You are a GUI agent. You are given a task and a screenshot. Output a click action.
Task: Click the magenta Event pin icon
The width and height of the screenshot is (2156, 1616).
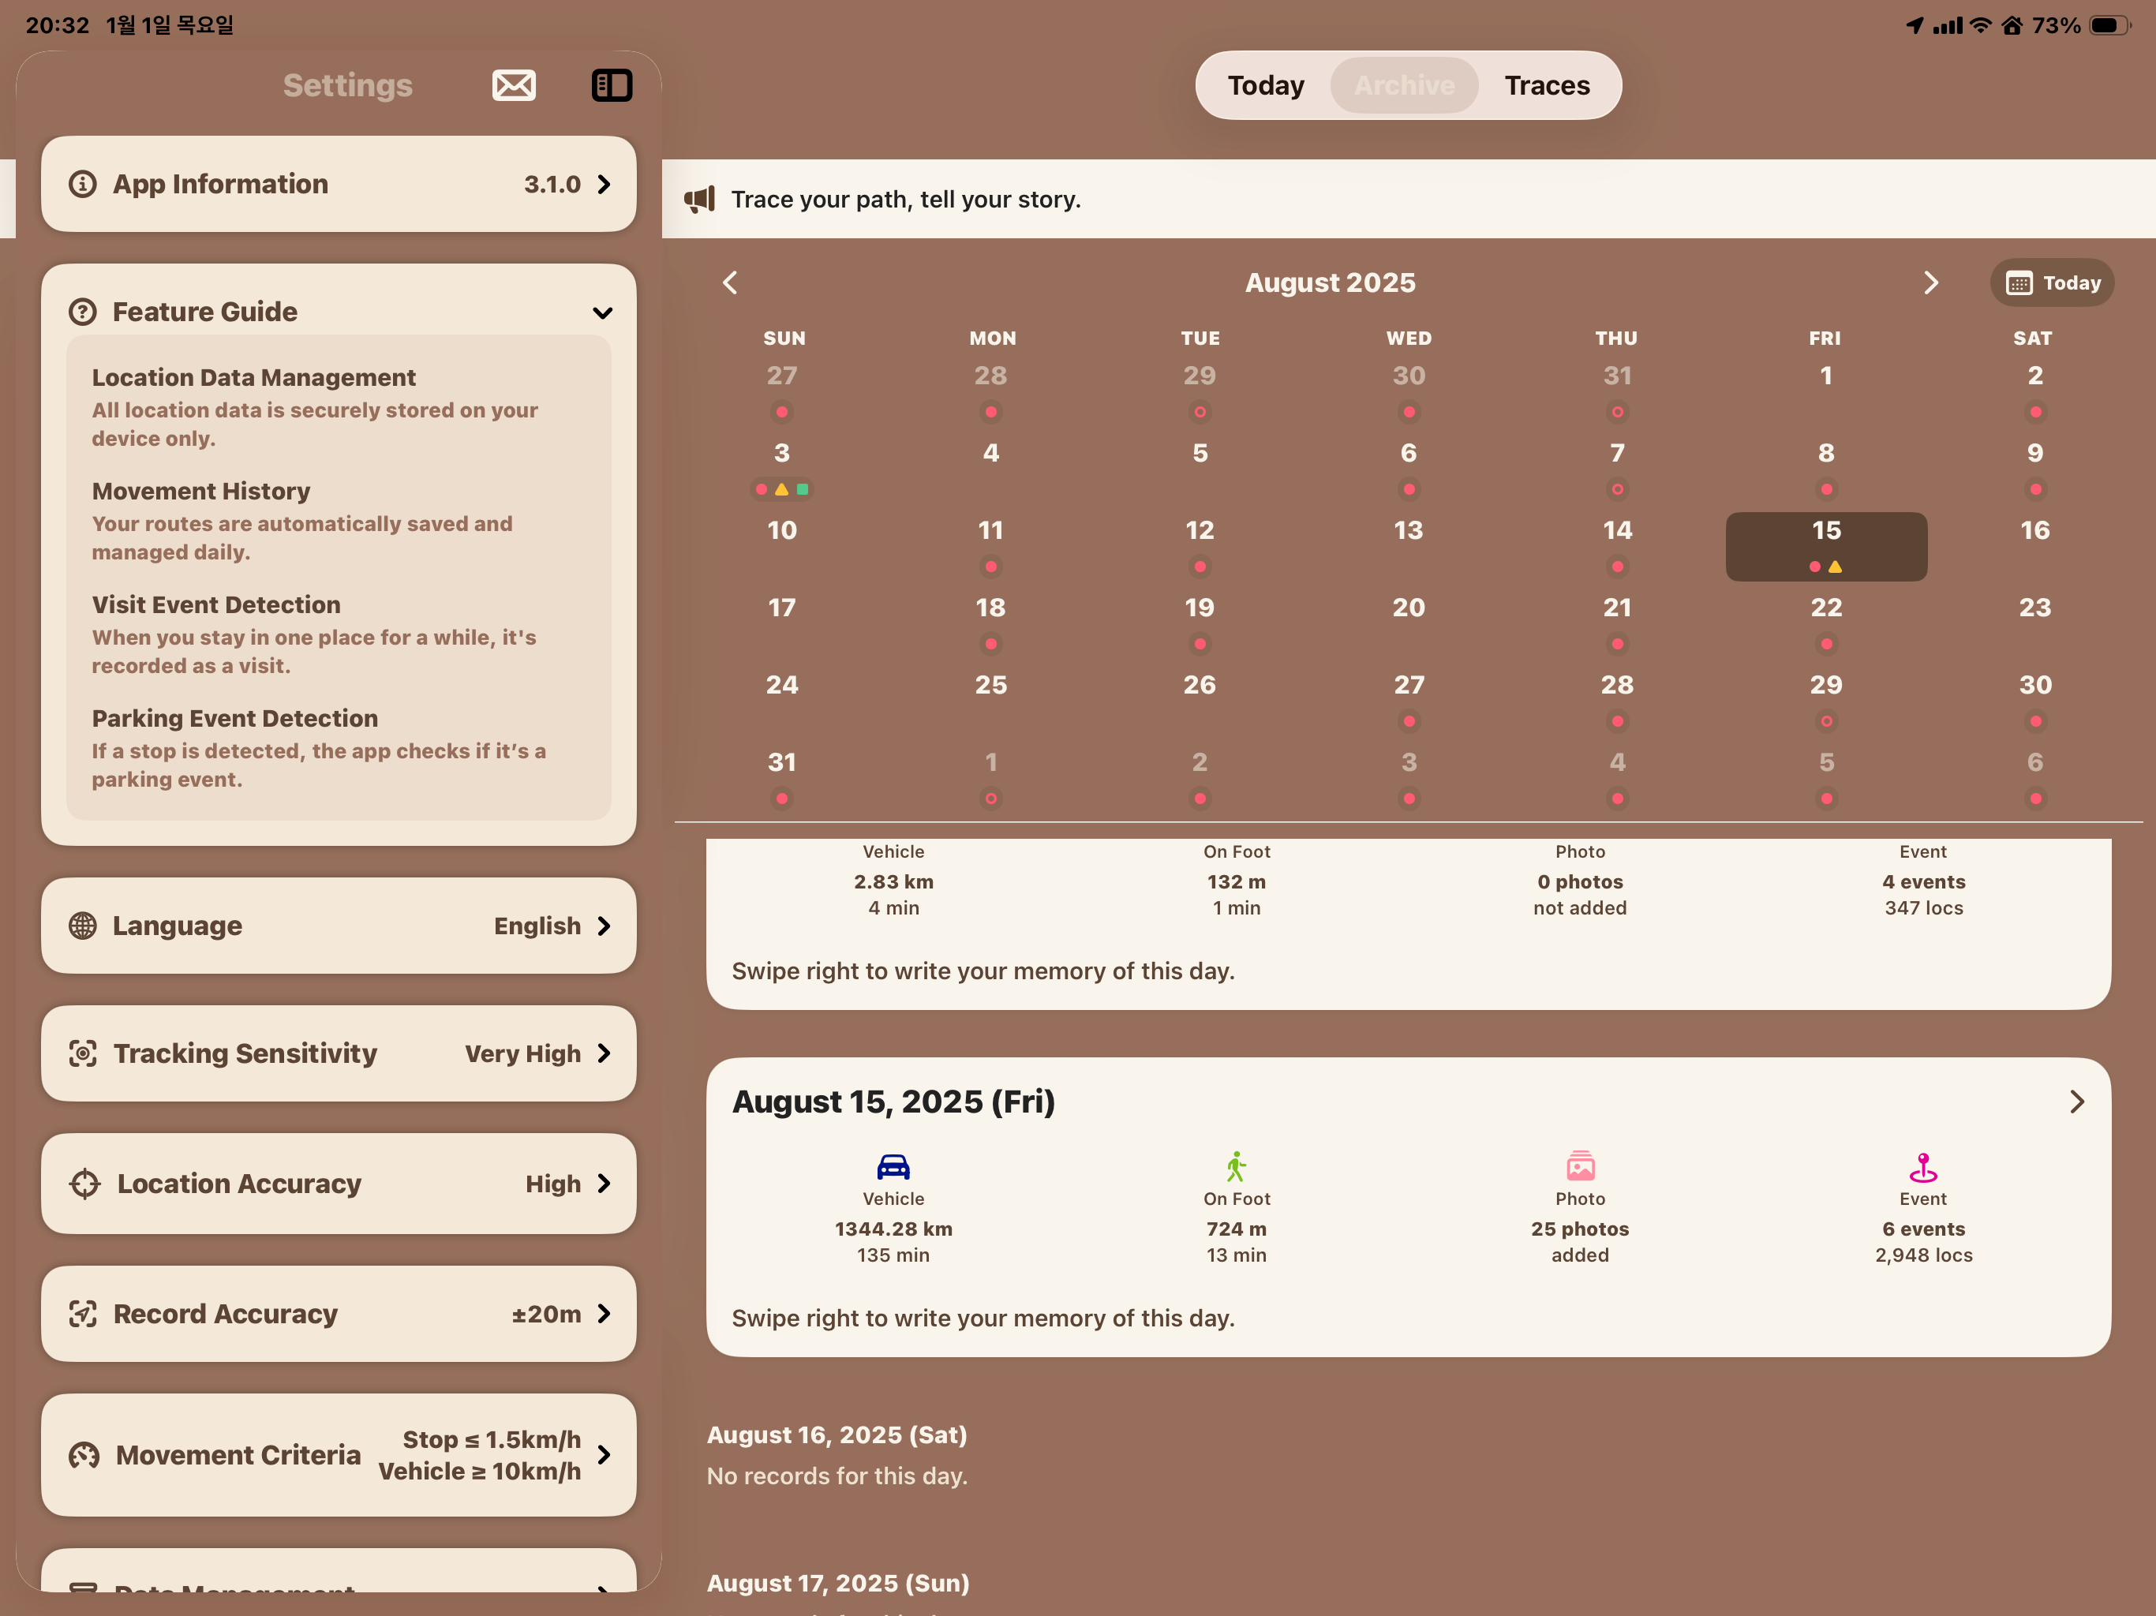click(1923, 1167)
